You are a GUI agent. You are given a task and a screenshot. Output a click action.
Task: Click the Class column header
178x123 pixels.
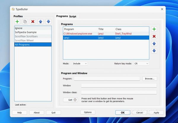coord(132,29)
